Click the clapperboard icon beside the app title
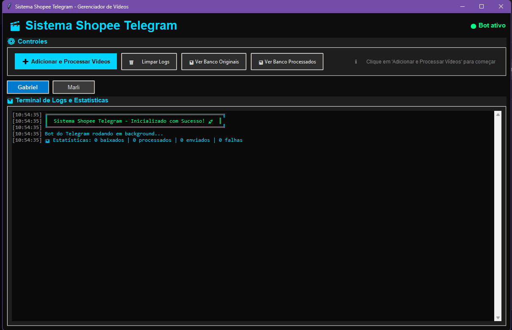Viewport: 512px width, 330px height. tap(15, 26)
